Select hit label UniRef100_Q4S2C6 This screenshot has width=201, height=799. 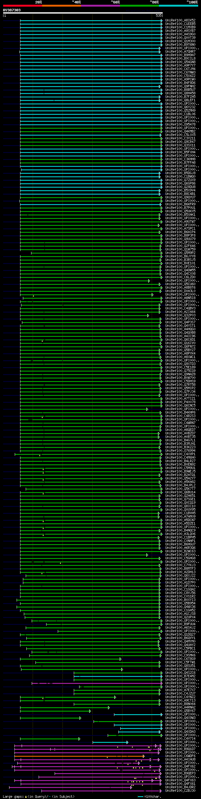click(x=180, y=673)
